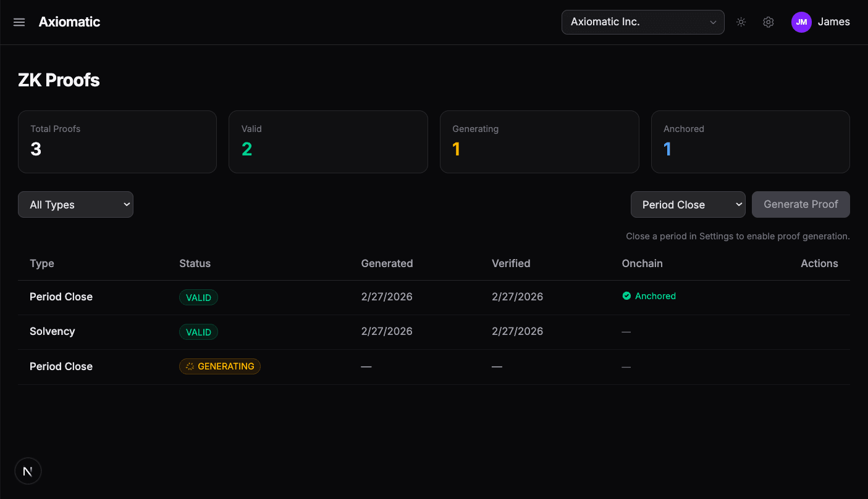Image resolution: width=868 pixels, height=499 pixels.
Task: Open the settings gear icon
Action: tap(768, 22)
